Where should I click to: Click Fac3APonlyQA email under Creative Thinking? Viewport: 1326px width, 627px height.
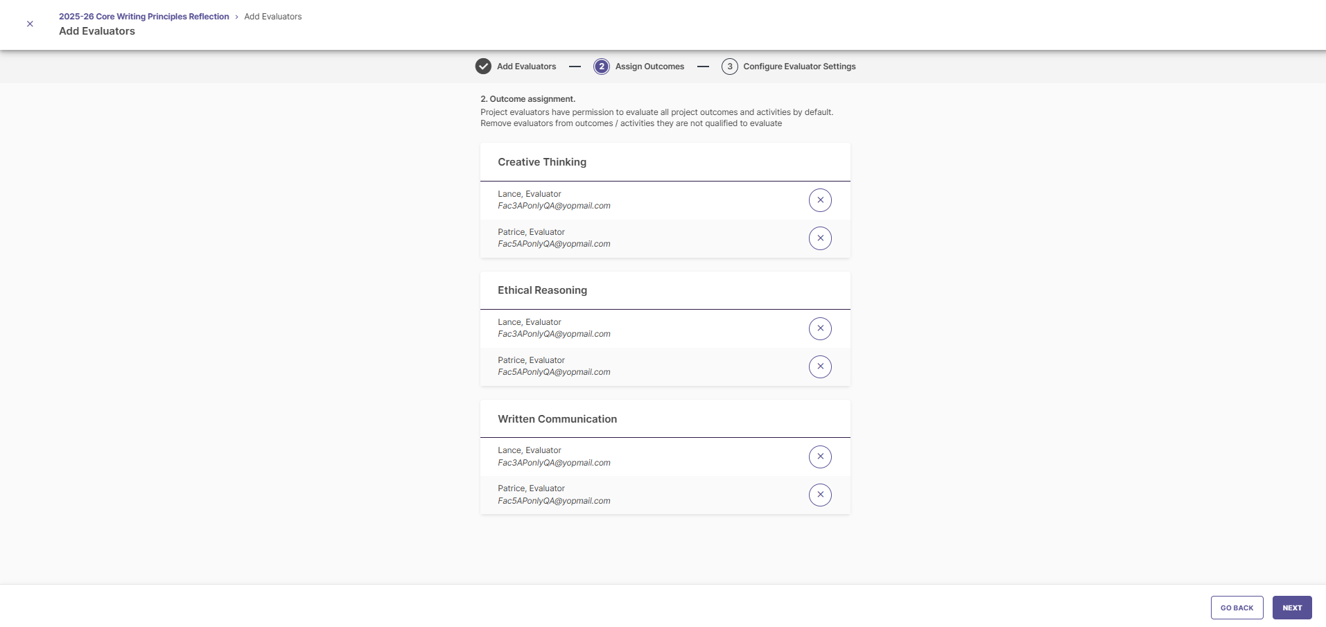(x=554, y=206)
